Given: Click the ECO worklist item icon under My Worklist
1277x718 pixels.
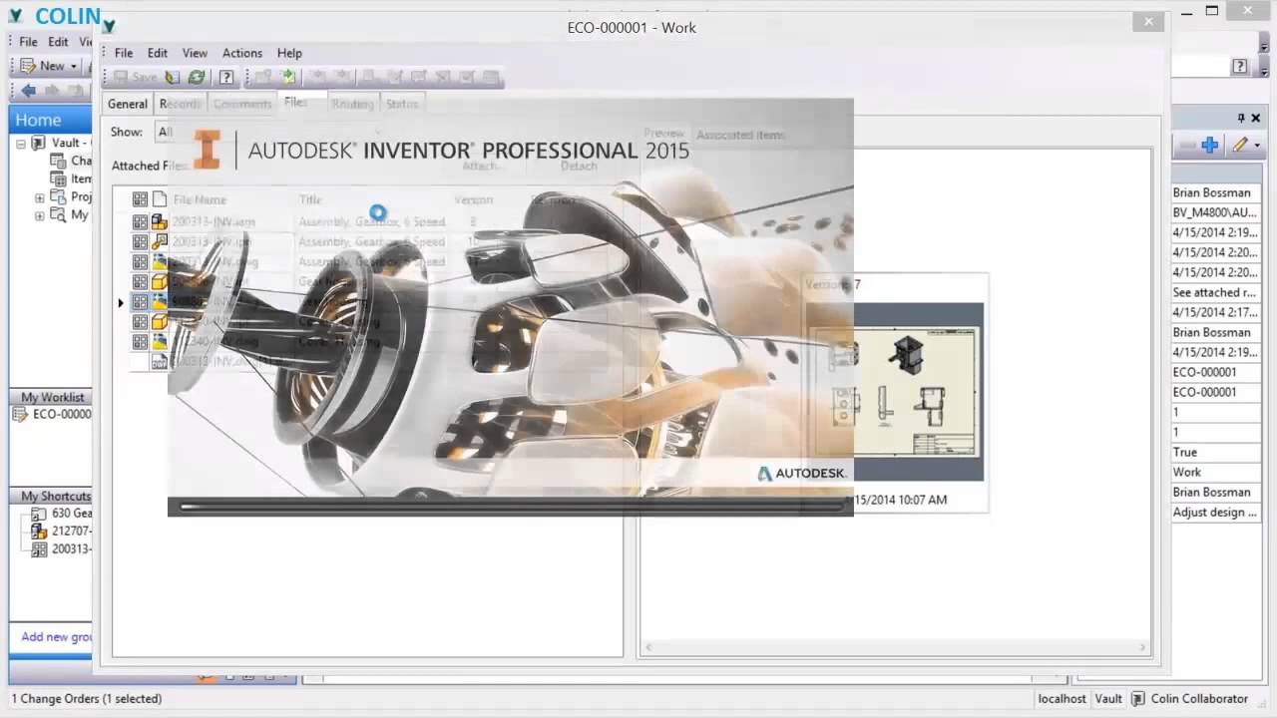Looking at the screenshot, I should pyautogui.click(x=20, y=414).
